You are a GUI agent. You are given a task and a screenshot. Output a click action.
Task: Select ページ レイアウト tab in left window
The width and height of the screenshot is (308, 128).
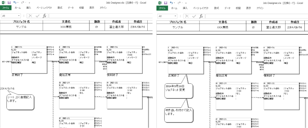(x=44, y=8)
